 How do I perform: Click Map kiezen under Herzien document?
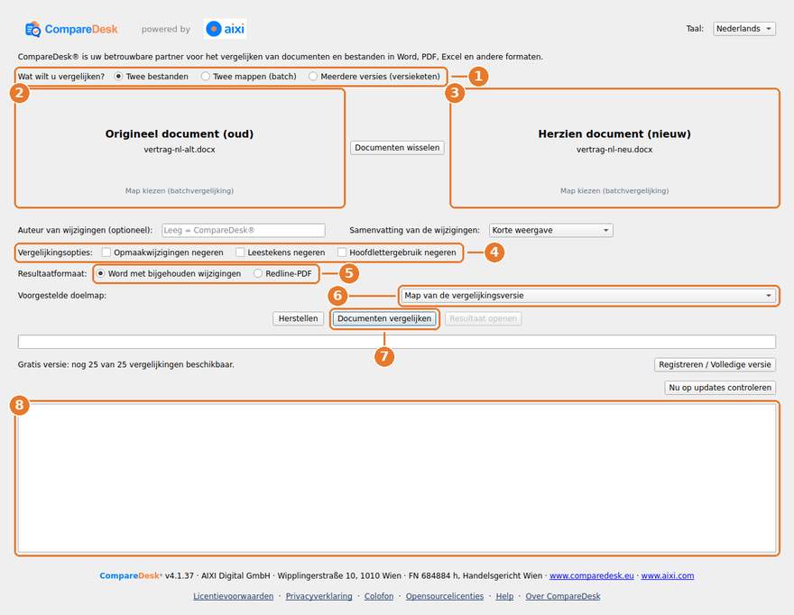point(614,191)
